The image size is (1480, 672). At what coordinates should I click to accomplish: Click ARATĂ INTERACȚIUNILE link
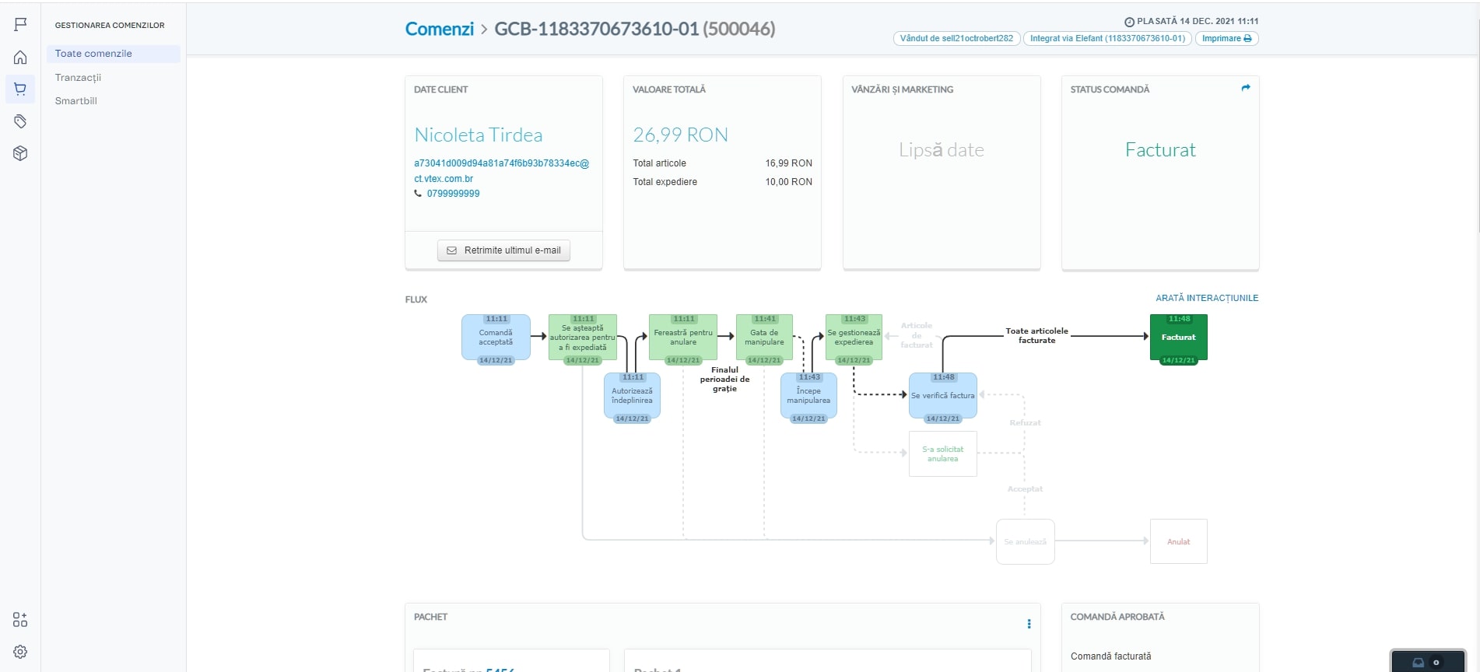pyautogui.click(x=1206, y=298)
